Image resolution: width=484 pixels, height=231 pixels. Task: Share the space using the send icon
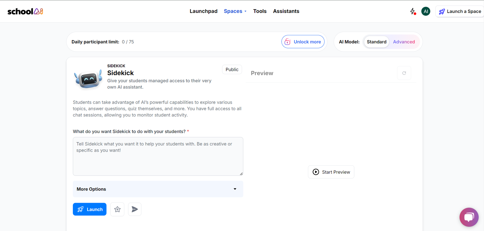135,209
